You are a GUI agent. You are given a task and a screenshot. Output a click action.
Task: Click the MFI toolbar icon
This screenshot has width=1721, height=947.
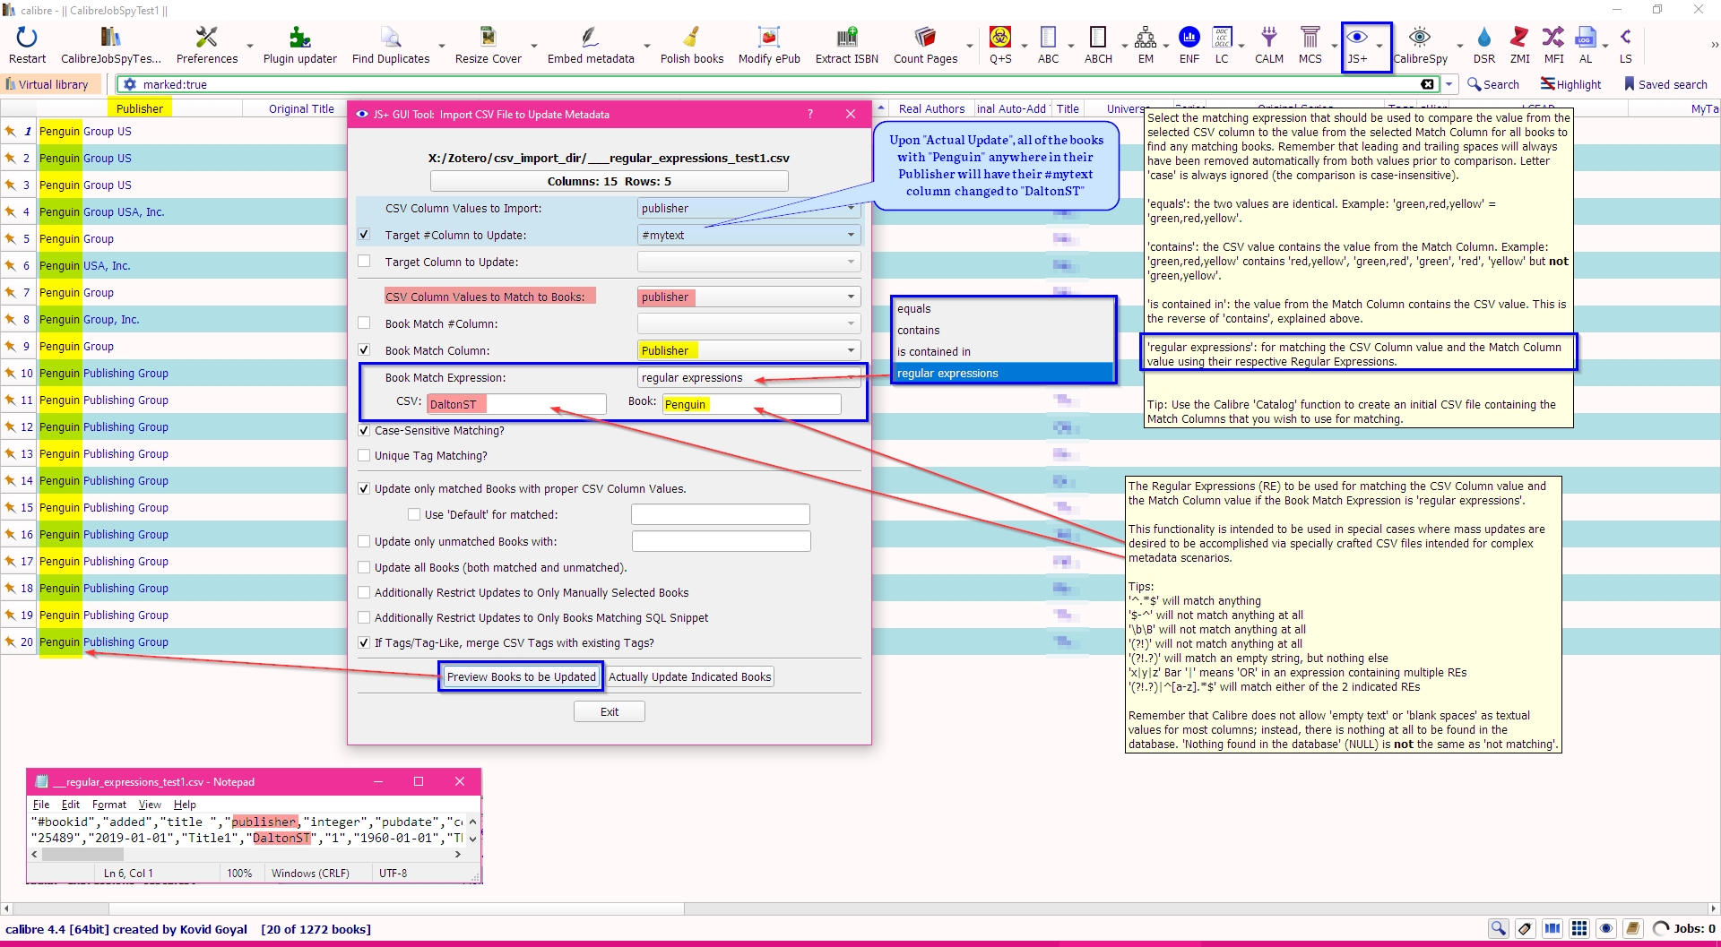[1553, 46]
